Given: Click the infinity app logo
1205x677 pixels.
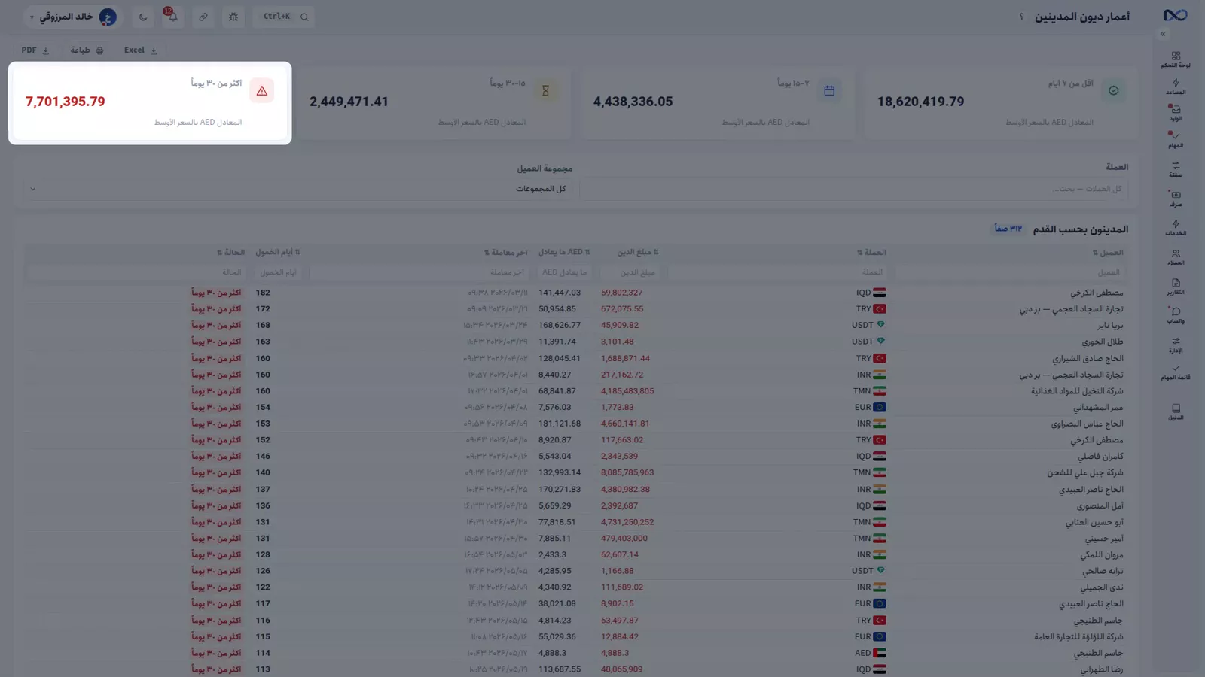Looking at the screenshot, I should point(1175,15).
